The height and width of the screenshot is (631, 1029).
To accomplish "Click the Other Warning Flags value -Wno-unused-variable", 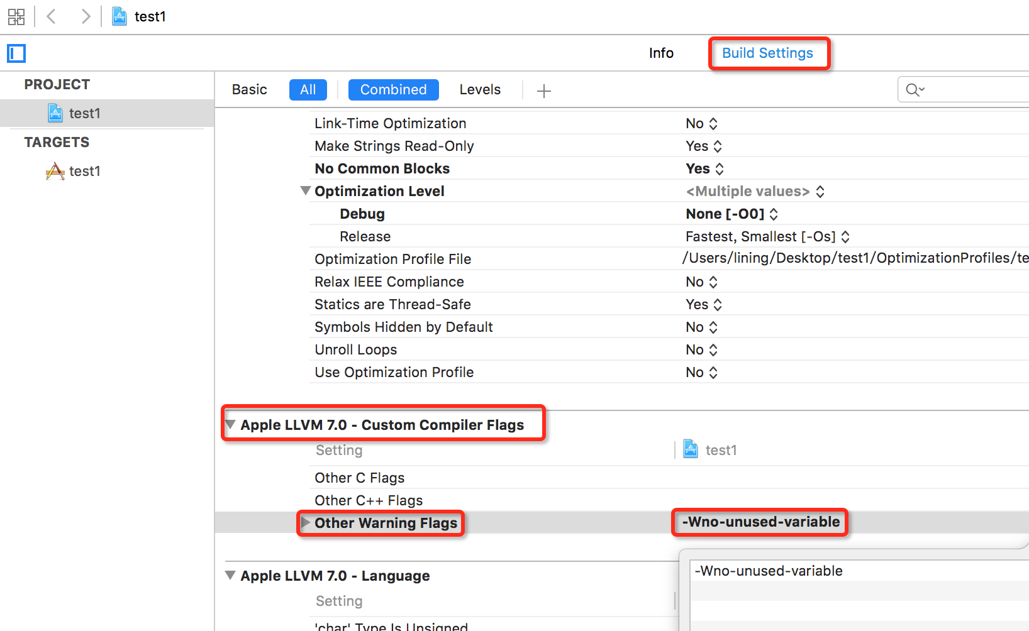I will pos(761,522).
